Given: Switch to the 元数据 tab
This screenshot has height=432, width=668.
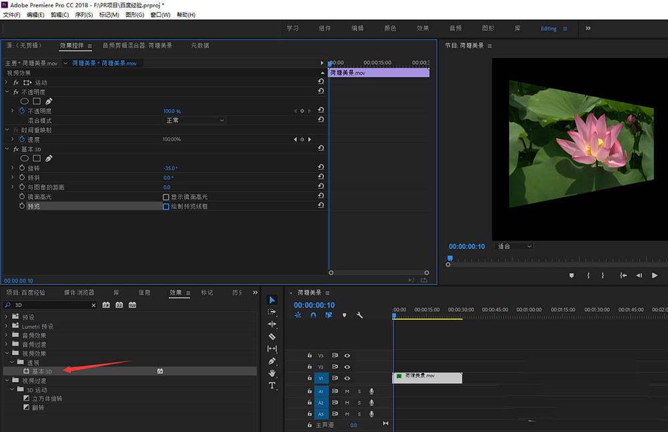Looking at the screenshot, I should [x=200, y=45].
